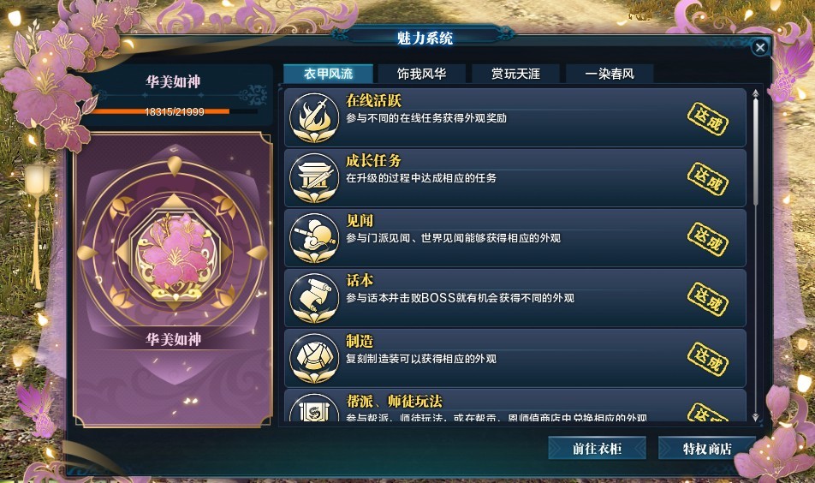Click the 成长任务 pavilion icon

(314, 178)
